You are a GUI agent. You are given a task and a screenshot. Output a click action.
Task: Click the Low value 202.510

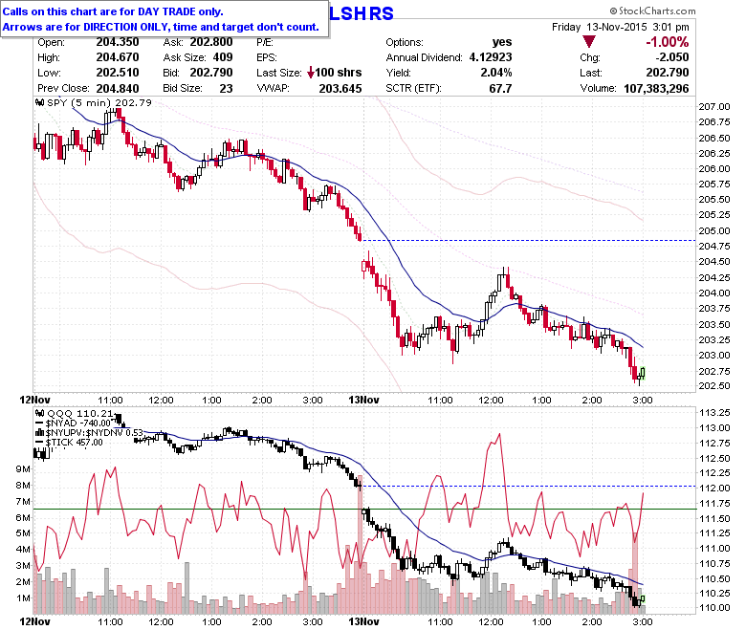[x=118, y=73]
